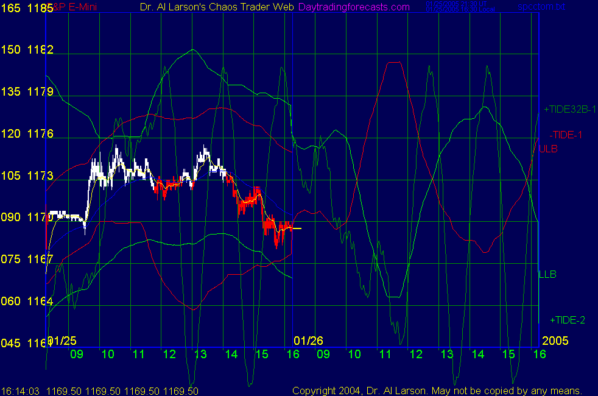
Task: Click the "075 1167" price axis label
Action: click(x=27, y=259)
